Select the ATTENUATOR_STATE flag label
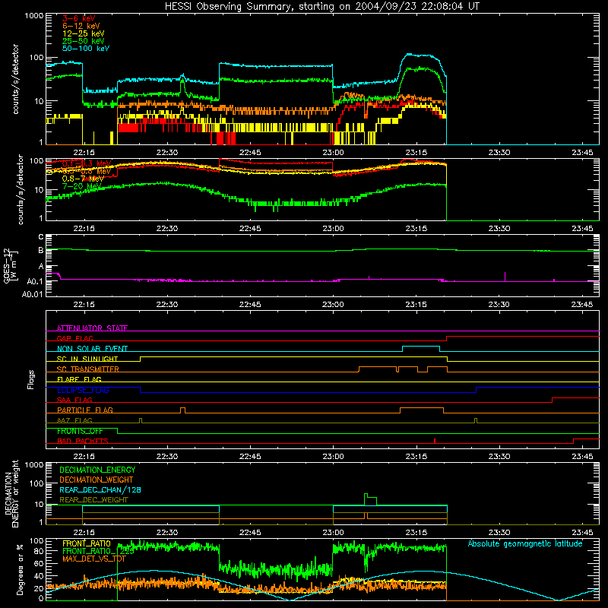The width and height of the screenshot is (608, 608). (92, 328)
